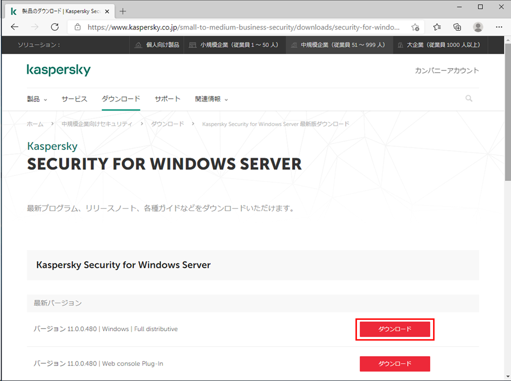The height and width of the screenshot is (381, 511).
Task: View site info via the lock icon
Action: (78, 27)
